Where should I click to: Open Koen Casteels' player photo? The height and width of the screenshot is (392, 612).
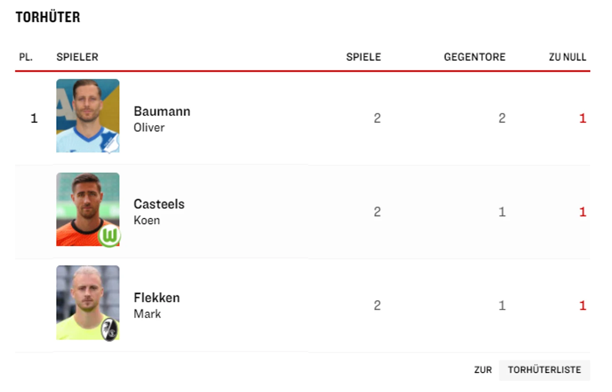[x=88, y=209]
